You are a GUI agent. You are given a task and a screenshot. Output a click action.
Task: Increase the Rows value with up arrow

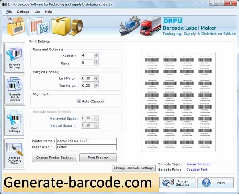tap(96, 61)
